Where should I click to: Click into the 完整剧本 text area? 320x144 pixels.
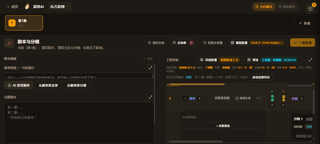tap(79, 123)
